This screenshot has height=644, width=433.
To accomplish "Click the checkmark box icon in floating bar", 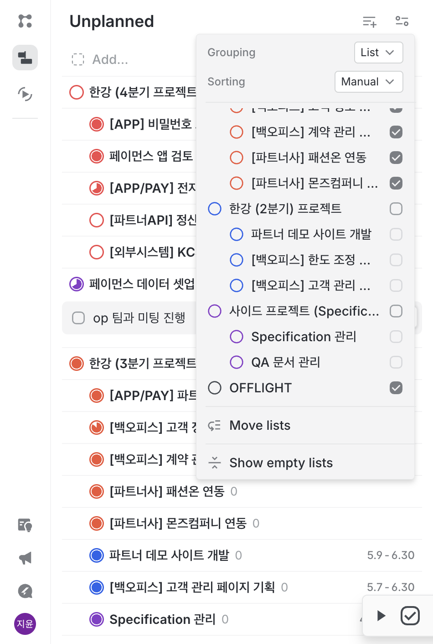I will (410, 616).
